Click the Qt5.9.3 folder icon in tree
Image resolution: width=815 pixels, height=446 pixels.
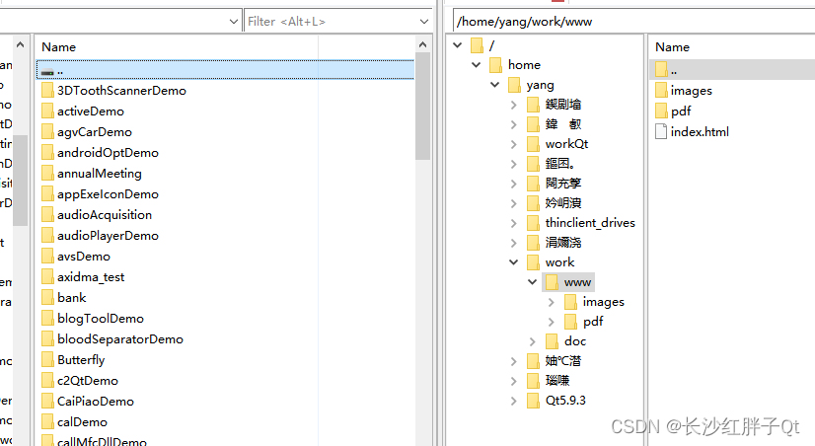coord(533,401)
